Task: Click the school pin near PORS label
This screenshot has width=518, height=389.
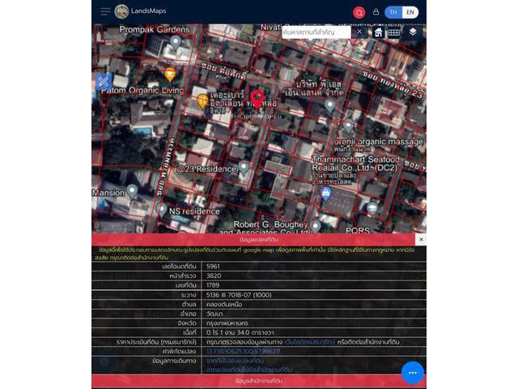Action: pos(372,209)
